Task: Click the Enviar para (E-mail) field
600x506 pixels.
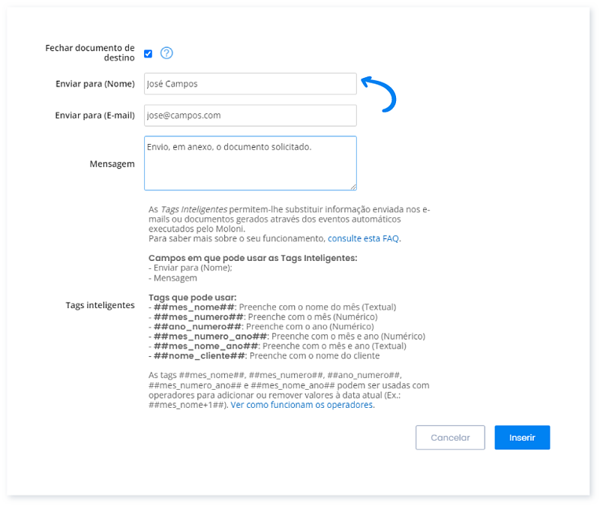Action: pos(250,115)
